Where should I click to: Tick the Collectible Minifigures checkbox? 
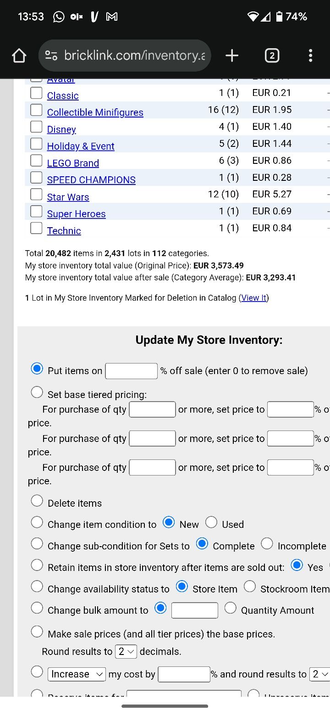point(36,110)
